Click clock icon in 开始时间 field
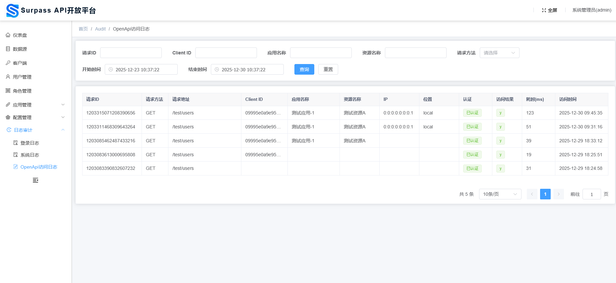Screen dimensions: 616x283 tap(111, 69)
